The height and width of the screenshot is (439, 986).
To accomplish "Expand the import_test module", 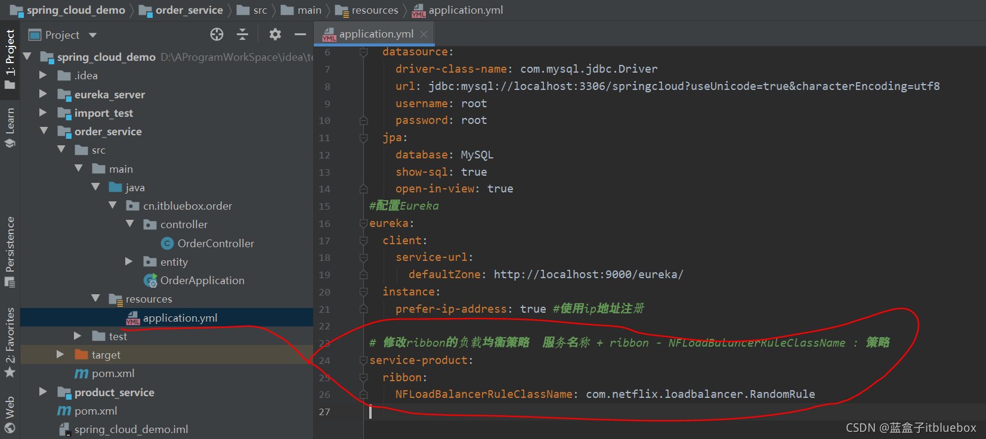I will click(43, 113).
